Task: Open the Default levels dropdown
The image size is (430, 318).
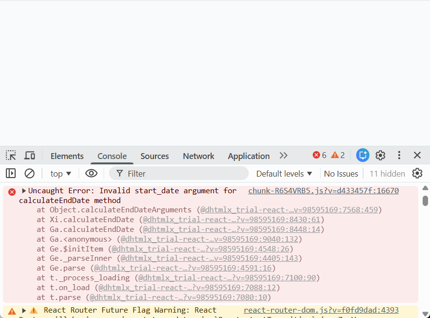Action: [x=284, y=173]
